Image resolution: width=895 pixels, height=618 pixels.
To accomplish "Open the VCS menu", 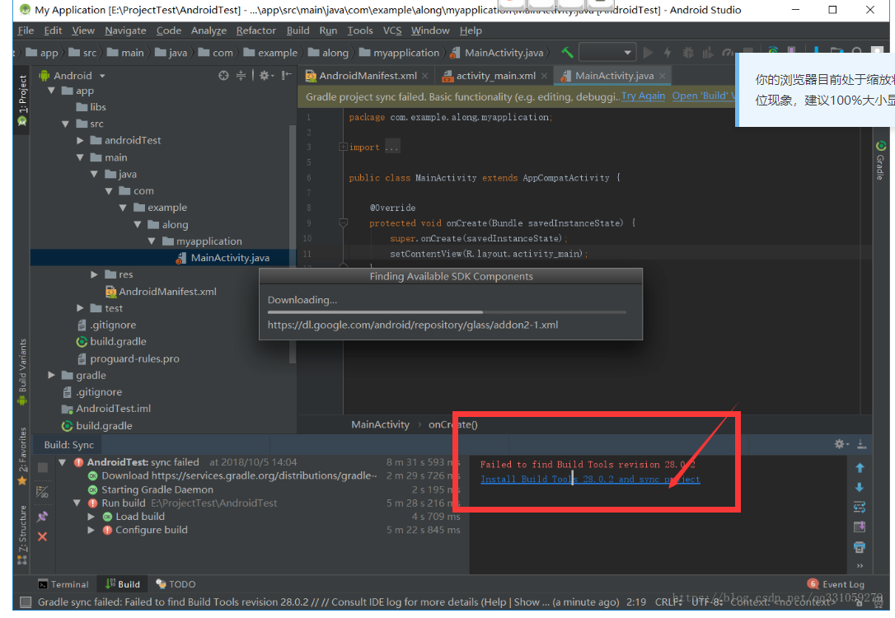I will (x=392, y=30).
